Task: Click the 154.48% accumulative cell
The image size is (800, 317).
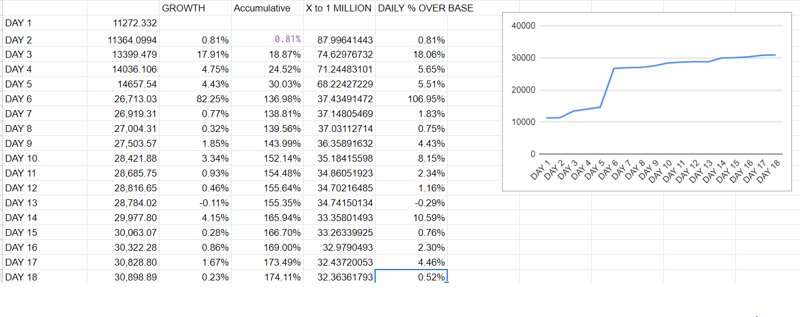Action: (x=267, y=173)
